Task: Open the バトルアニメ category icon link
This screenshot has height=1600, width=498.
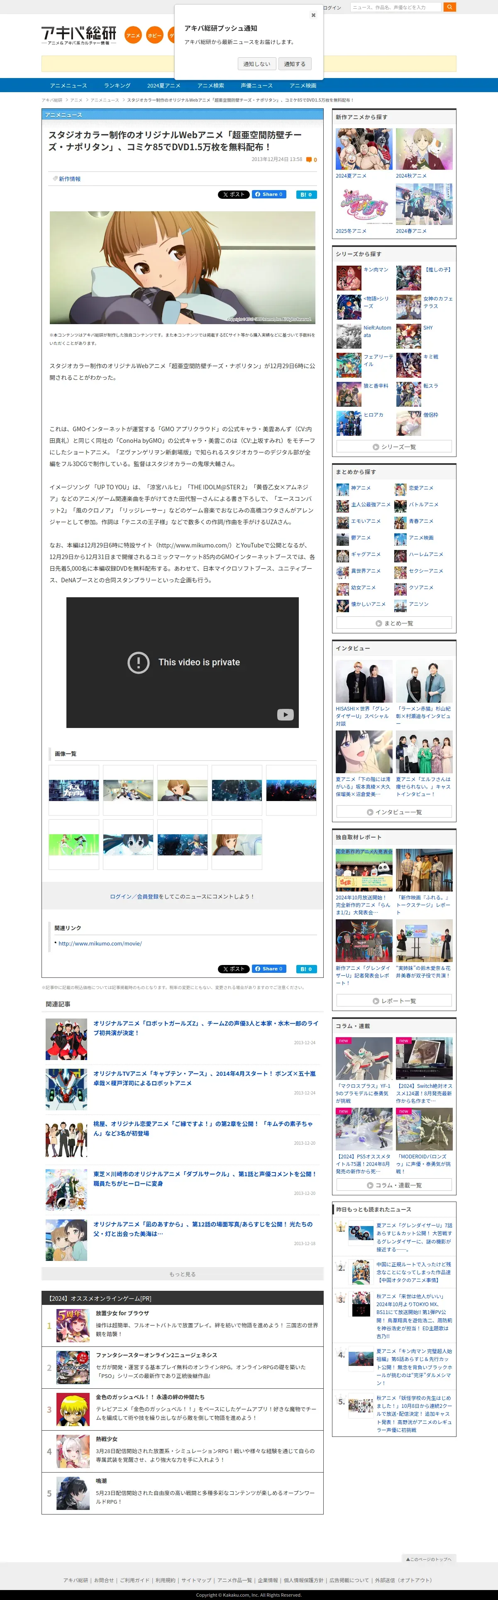Action: tap(400, 506)
